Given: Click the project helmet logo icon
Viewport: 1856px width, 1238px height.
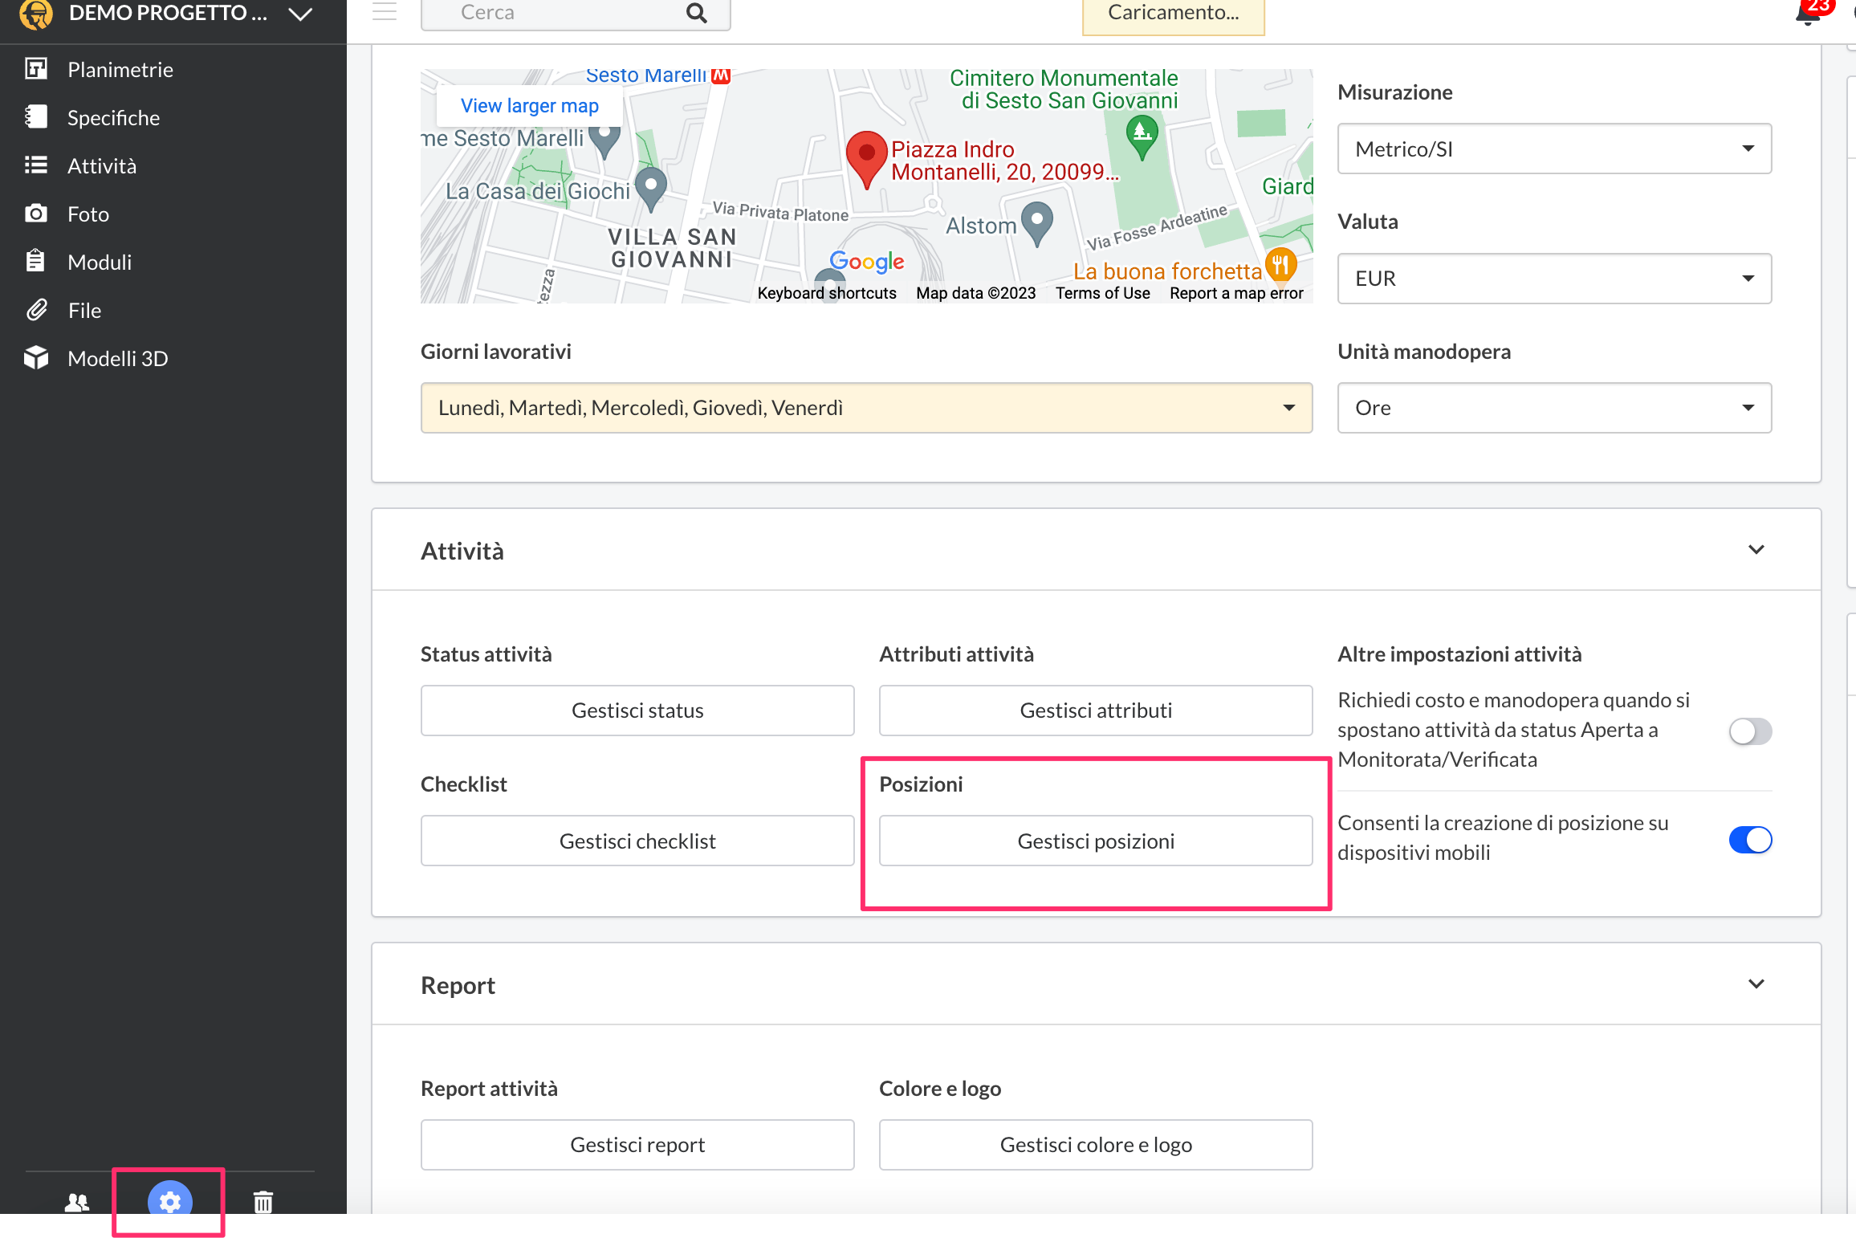Looking at the screenshot, I should coord(36,14).
